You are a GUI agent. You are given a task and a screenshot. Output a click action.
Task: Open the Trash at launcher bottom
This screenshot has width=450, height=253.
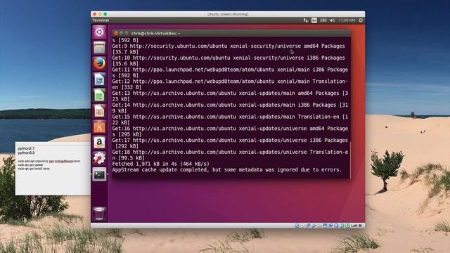pos(99,214)
